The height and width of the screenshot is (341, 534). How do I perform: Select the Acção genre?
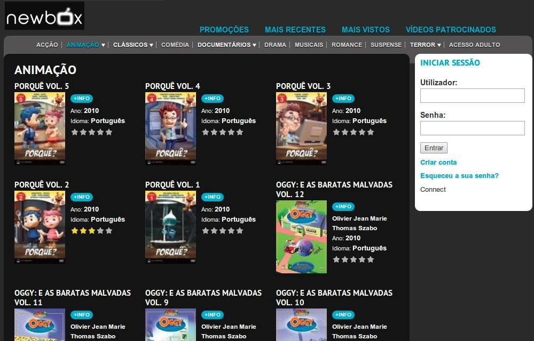pyautogui.click(x=47, y=45)
